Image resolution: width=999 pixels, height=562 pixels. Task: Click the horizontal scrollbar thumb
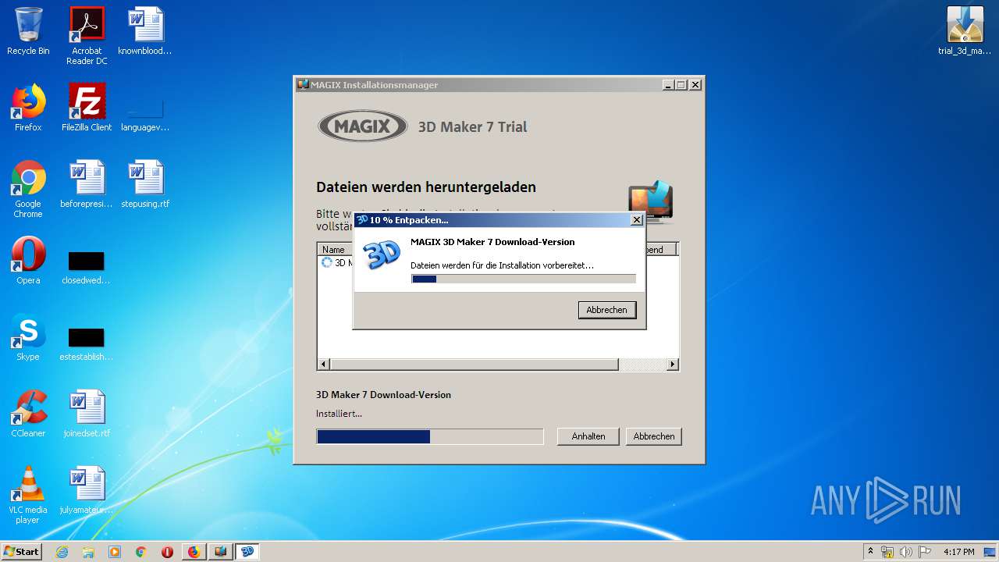[x=475, y=365]
